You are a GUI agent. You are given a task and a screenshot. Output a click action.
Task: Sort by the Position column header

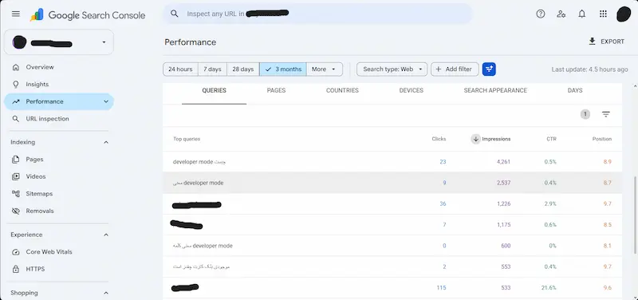[602, 139]
